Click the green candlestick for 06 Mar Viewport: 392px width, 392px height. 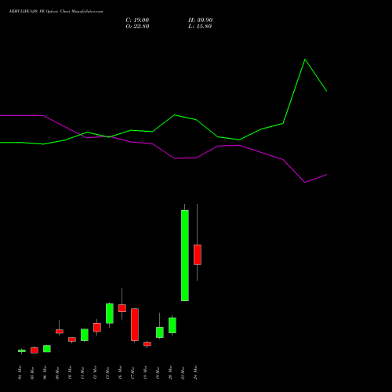(47, 349)
